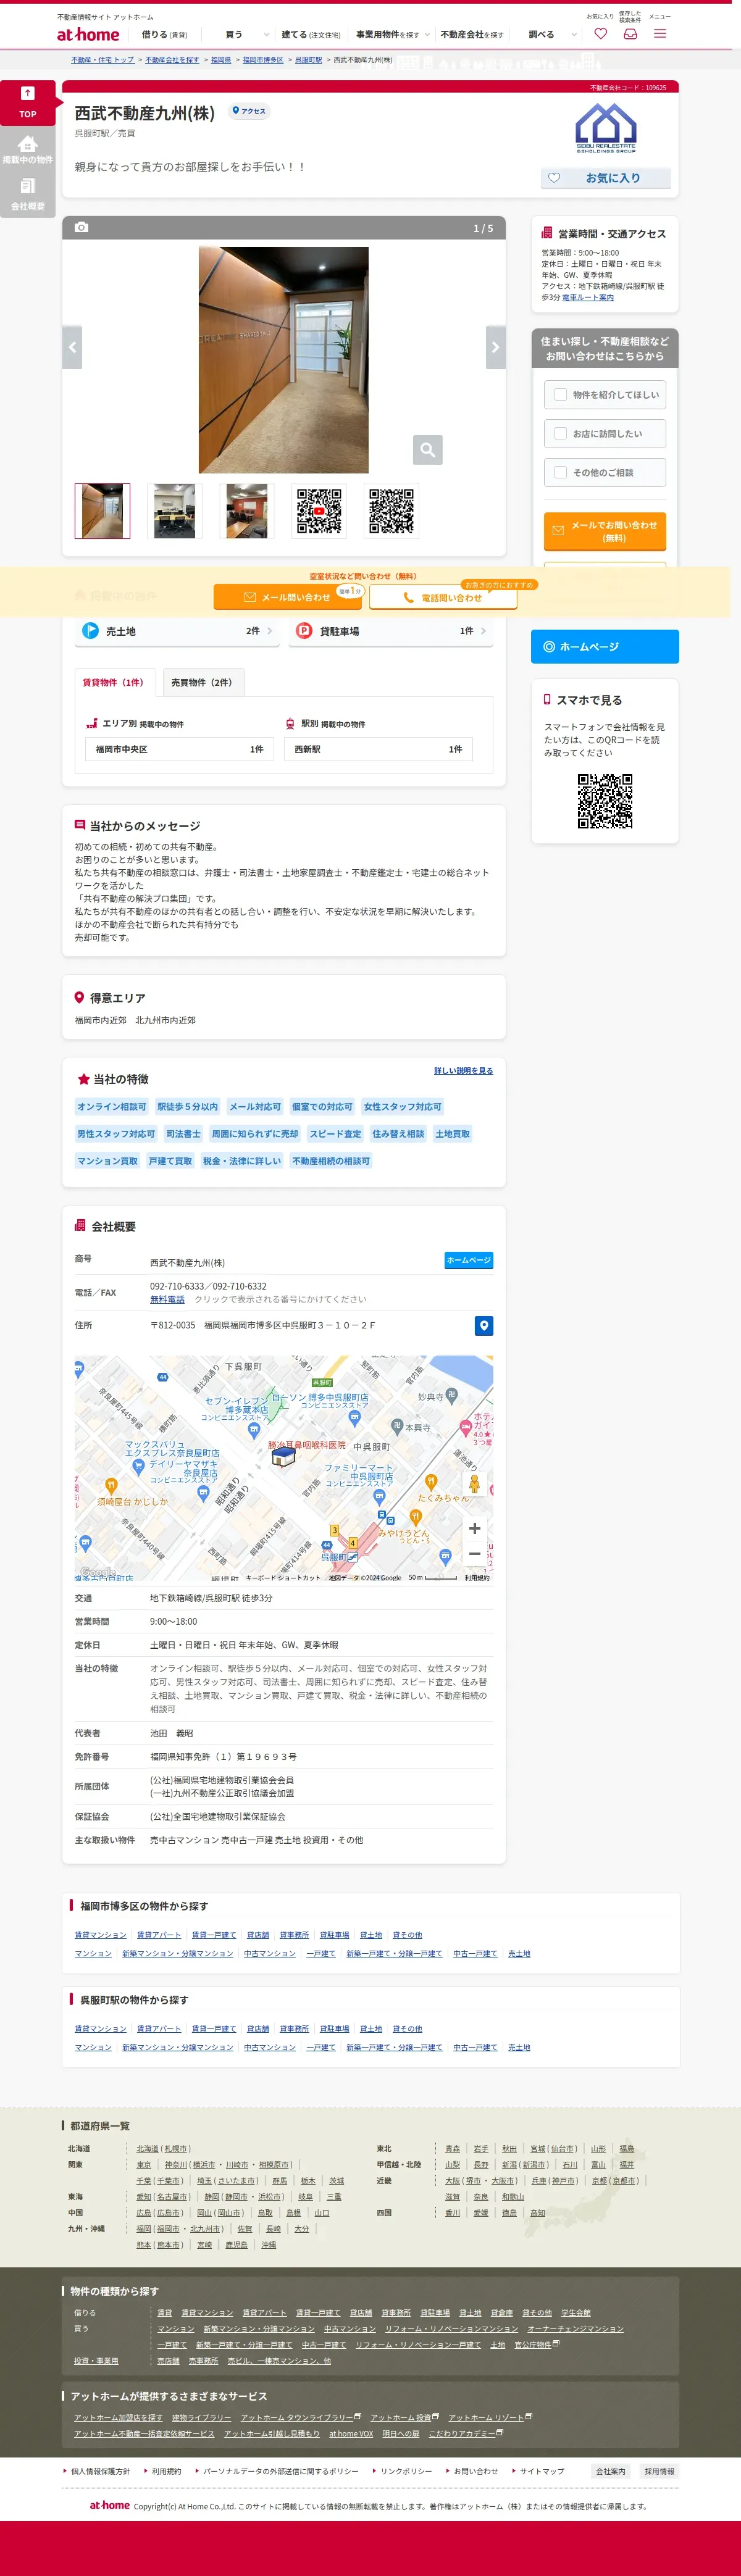Click 個人情報保護方針 footer link

coord(100,2471)
